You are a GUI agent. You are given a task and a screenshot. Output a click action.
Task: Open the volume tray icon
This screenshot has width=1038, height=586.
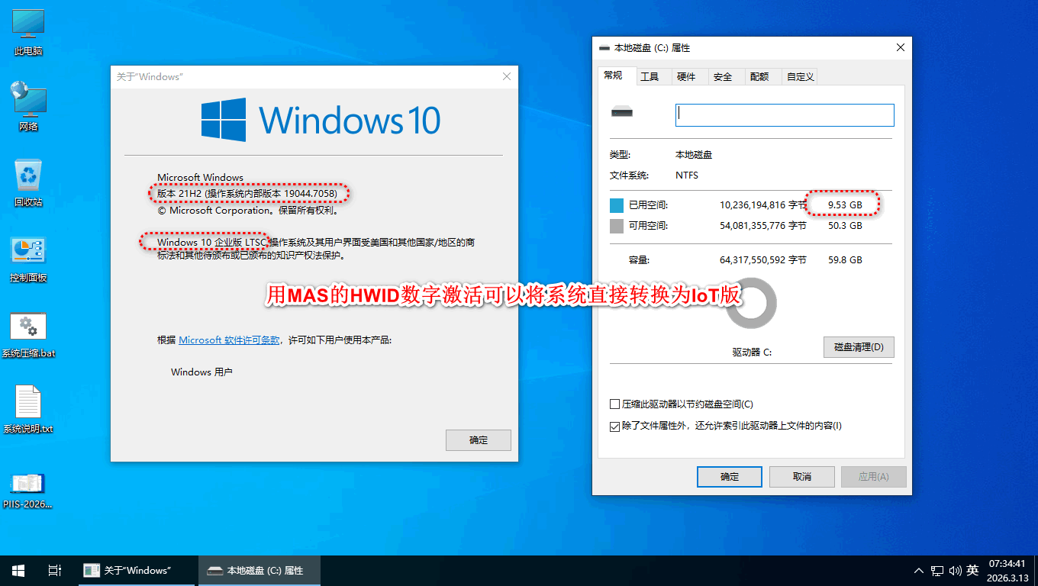[x=955, y=571]
